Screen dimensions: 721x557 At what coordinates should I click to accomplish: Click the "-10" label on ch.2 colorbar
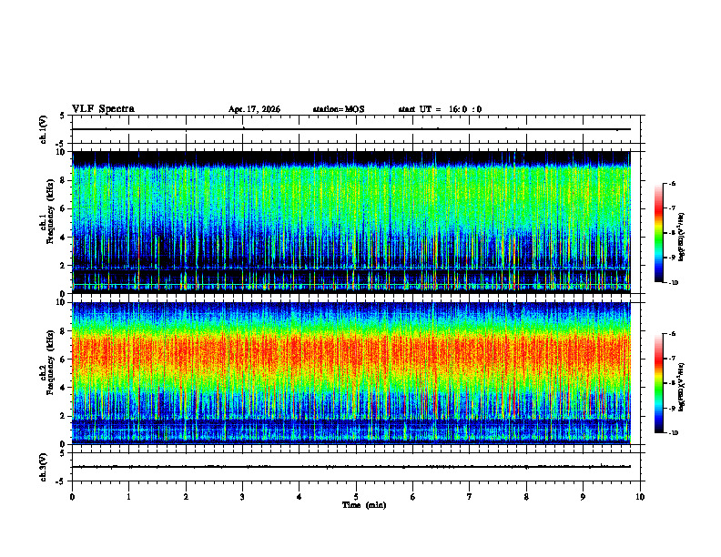click(673, 432)
